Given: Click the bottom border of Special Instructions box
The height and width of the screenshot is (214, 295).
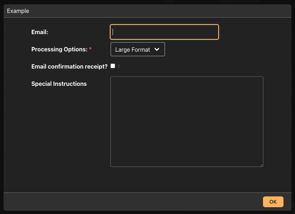Looking at the screenshot, I should (x=186, y=167).
